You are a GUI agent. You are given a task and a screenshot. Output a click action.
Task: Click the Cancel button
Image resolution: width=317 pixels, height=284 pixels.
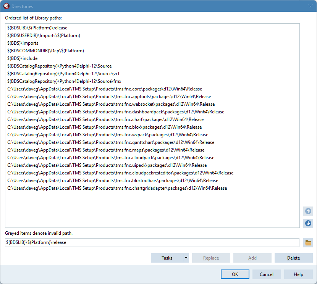pos(267,274)
